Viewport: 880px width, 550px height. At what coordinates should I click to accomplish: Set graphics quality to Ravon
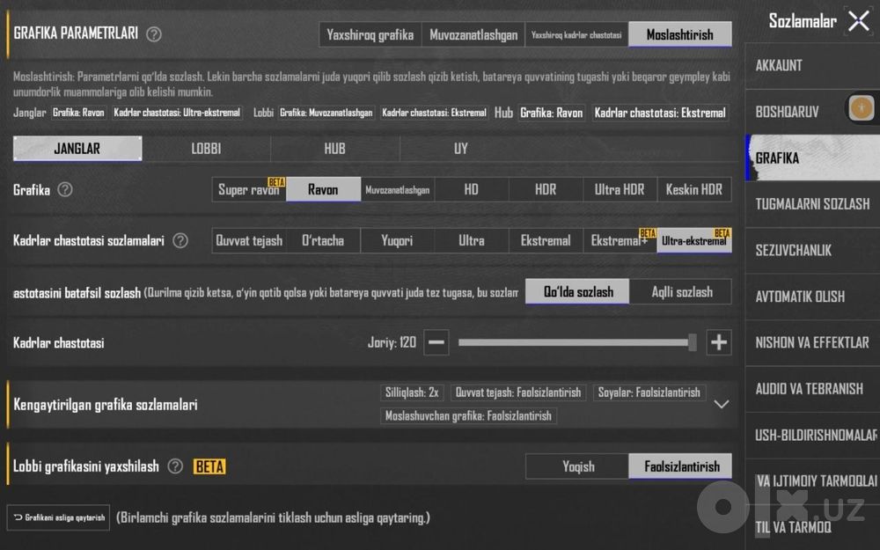tap(323, 190)
